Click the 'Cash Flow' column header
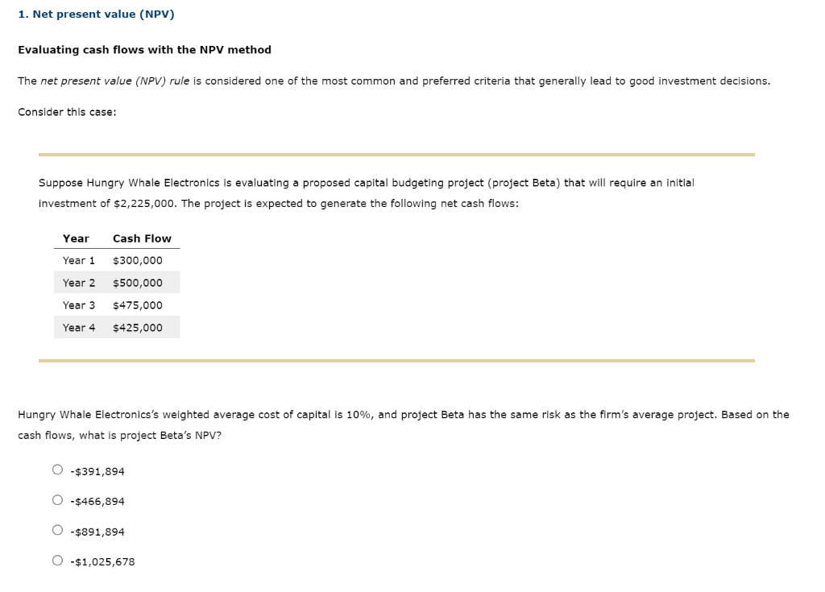 (x=143, y=238)
